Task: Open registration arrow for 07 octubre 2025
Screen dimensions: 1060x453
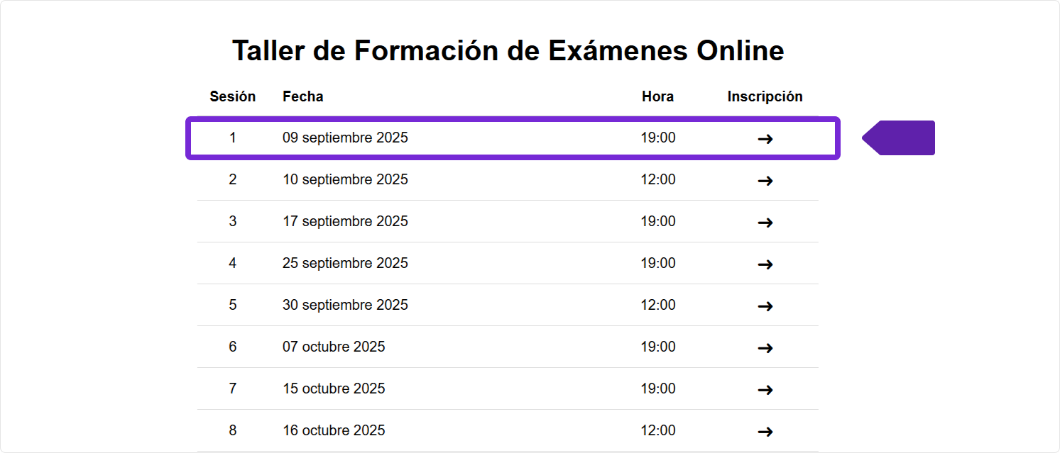Action: tap(765, 348)
